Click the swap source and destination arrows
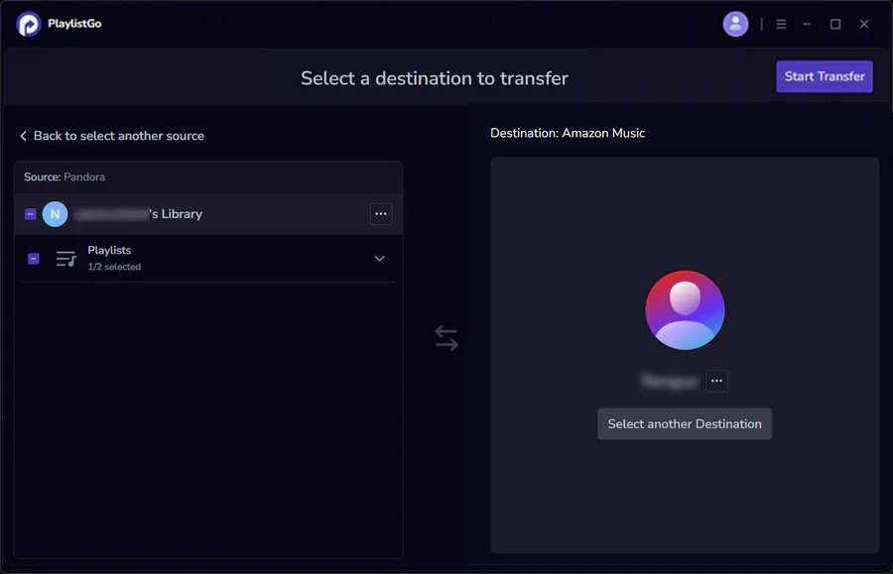The image size is (893, 574). tap(446, 338)
